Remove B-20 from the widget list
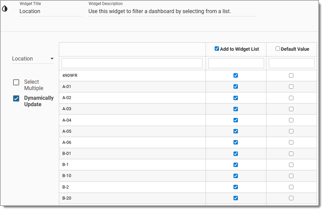 (x=236, y=198)
